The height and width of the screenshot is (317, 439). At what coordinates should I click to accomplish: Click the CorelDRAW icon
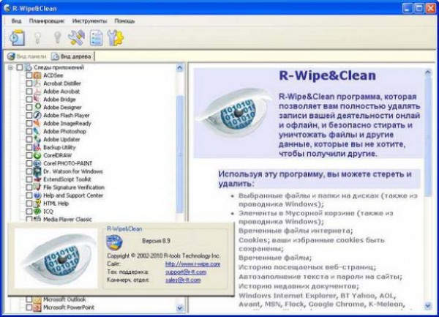point(37,155)
